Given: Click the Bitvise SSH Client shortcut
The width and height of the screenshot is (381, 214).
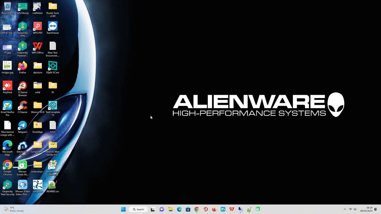Looking at the screenshot, I should pyautogui.click(x=23, y=148).
